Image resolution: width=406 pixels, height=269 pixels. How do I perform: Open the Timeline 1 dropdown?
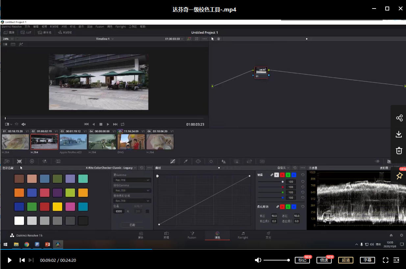pos(105,39)
